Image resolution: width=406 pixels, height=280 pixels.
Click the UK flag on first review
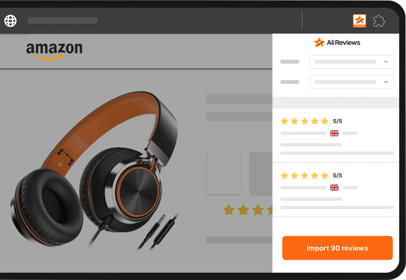334,133
